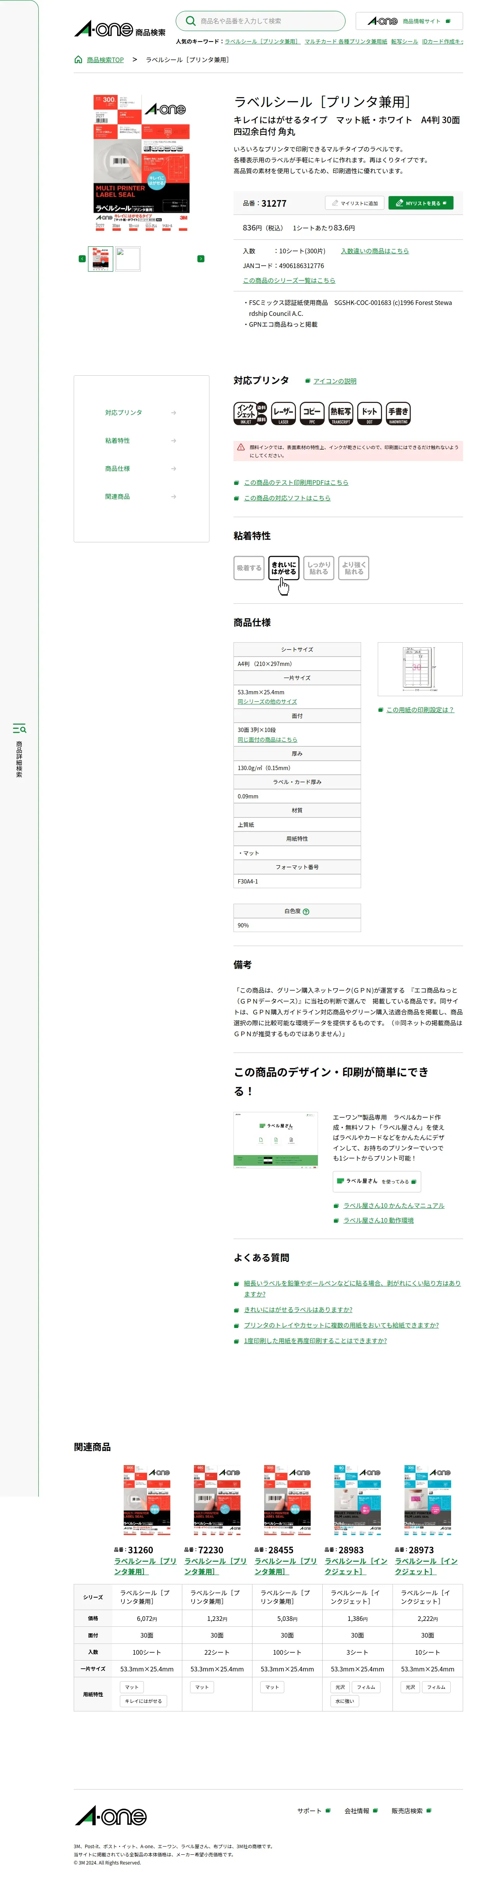The height and width of the screenshot is (1882, 498).
Task: Open 会社情報 footer link
Action: click(361, 1811)
